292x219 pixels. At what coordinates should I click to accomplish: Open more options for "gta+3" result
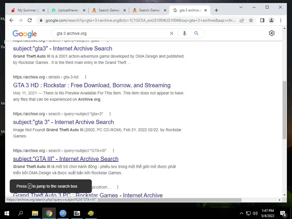(110, 114)
